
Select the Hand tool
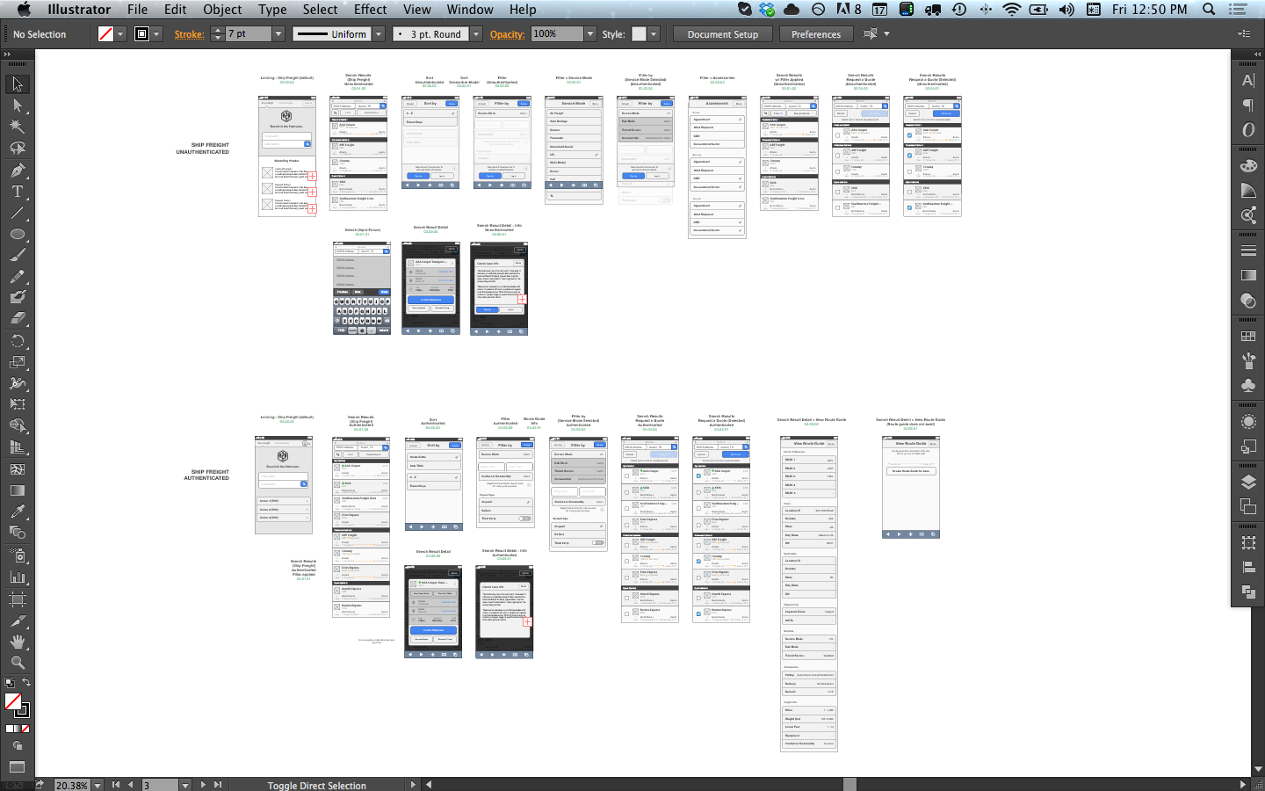[x=17, y=642]
